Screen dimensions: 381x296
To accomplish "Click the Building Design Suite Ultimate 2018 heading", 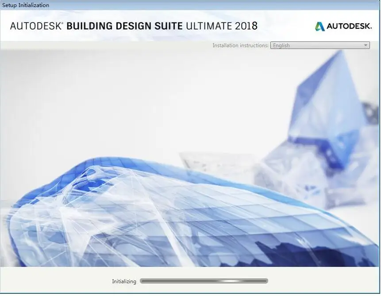I will 134,26.
